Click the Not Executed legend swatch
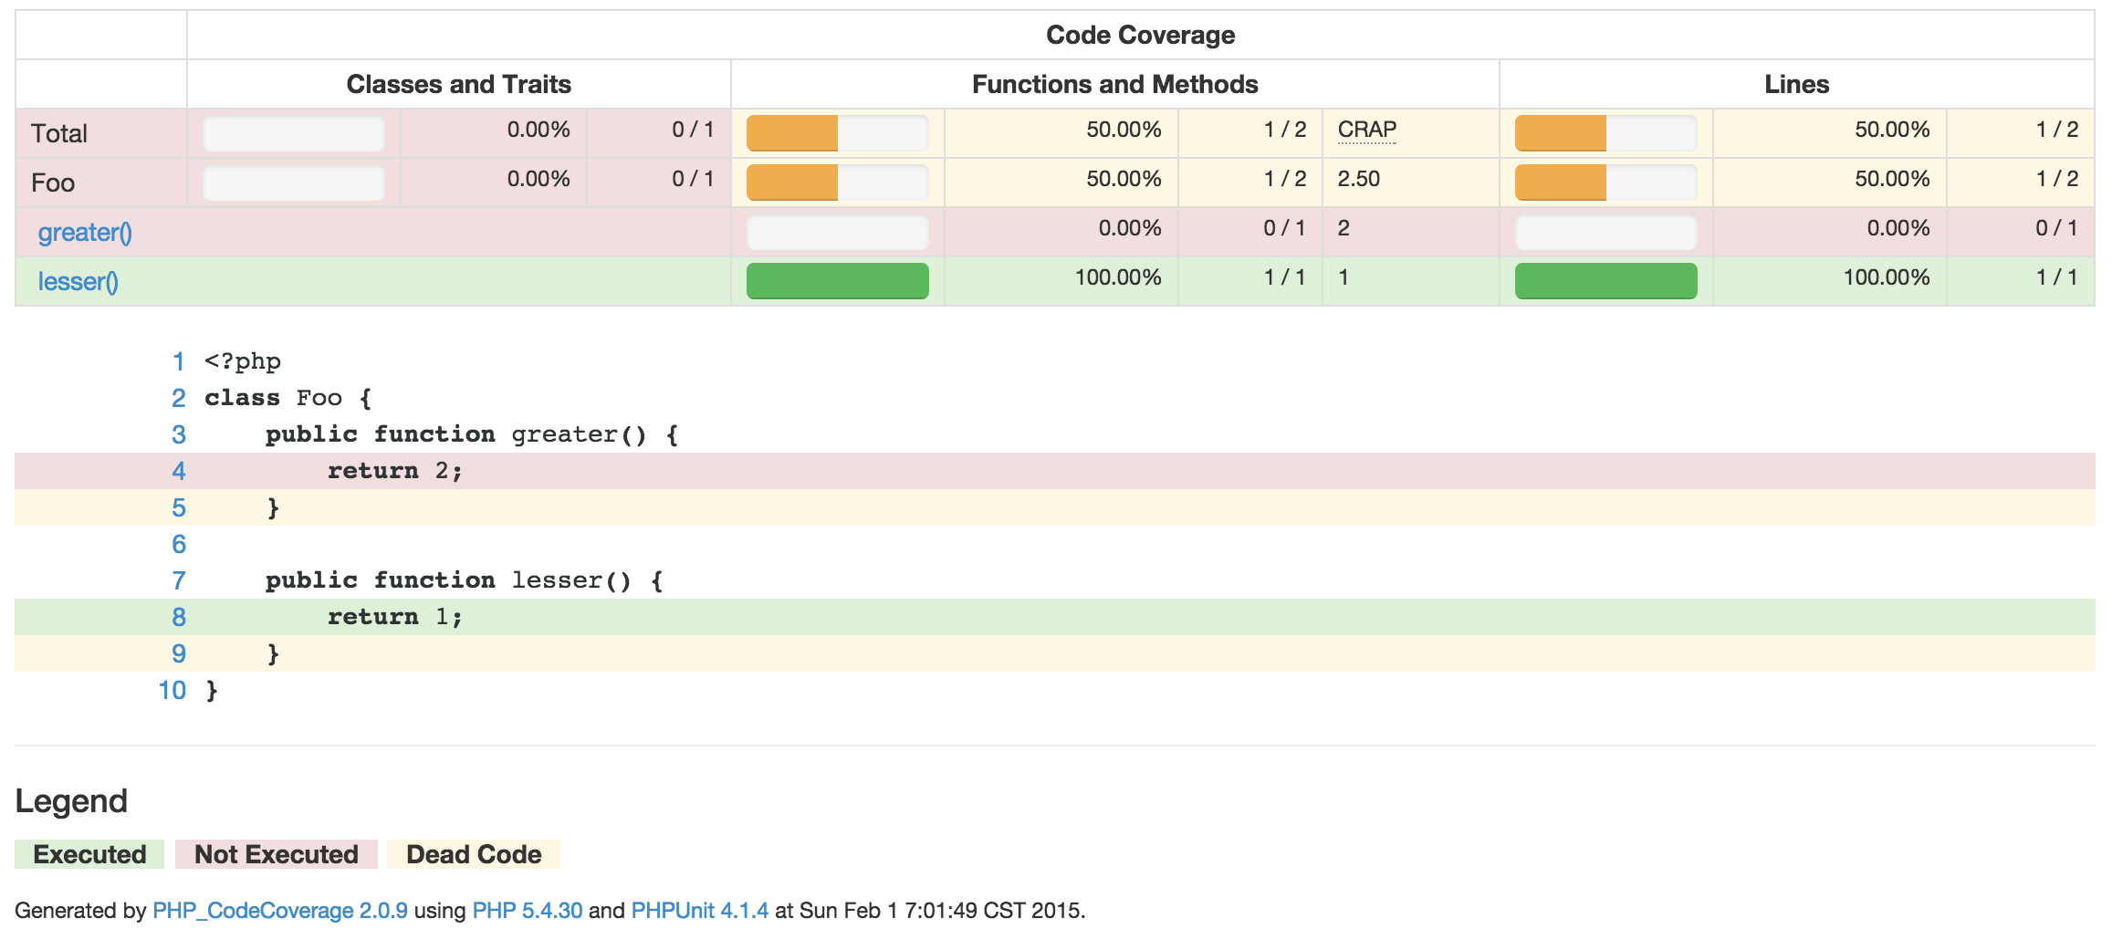Image resolution: width=2112 pixels, height=929 pixels. pos(277,854)
